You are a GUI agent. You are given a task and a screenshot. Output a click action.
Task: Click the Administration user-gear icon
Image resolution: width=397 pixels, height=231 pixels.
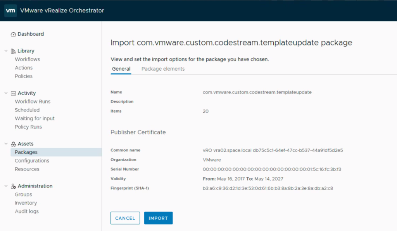pyautogui.click(x=13, y=186)
